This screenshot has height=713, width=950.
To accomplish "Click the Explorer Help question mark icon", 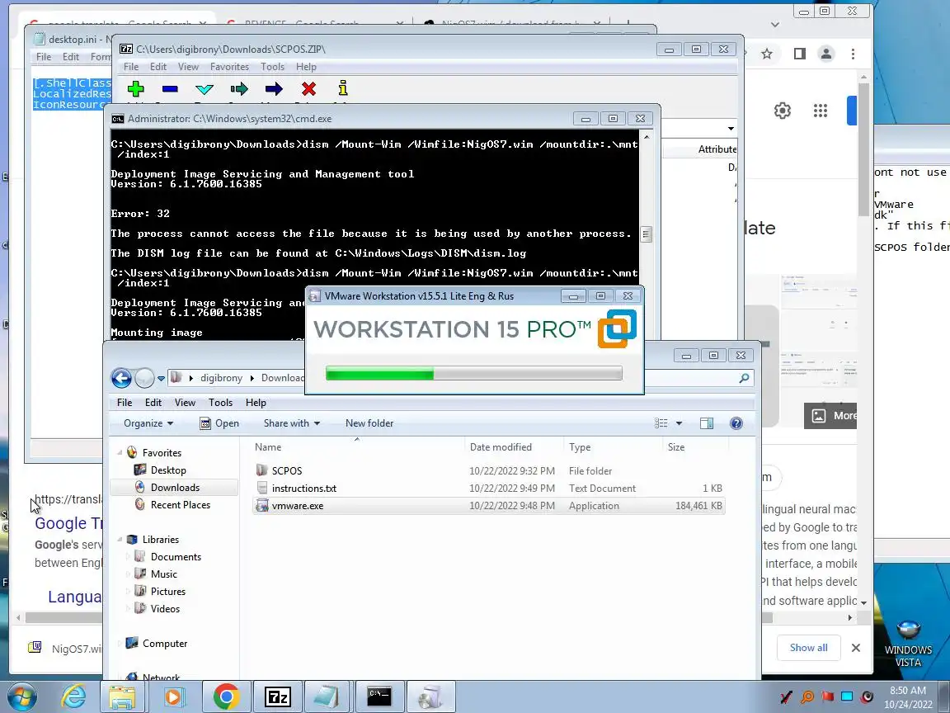I will click(x=736, y=423).
